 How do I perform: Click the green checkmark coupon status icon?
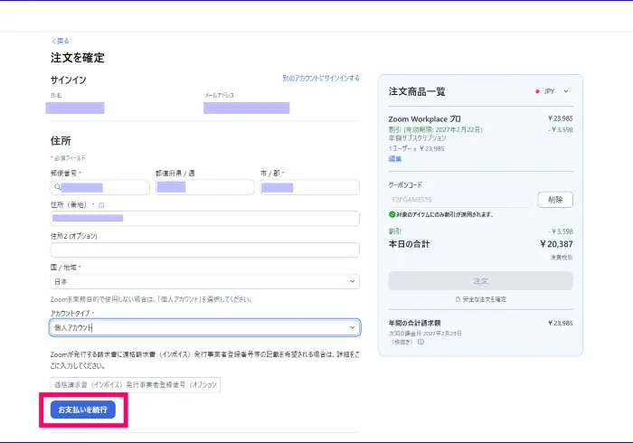click(392, 214)
